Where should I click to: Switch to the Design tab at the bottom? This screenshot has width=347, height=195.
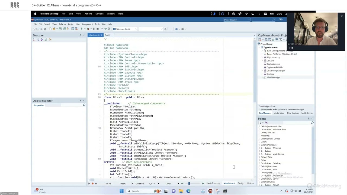click(x=241, y=183)
